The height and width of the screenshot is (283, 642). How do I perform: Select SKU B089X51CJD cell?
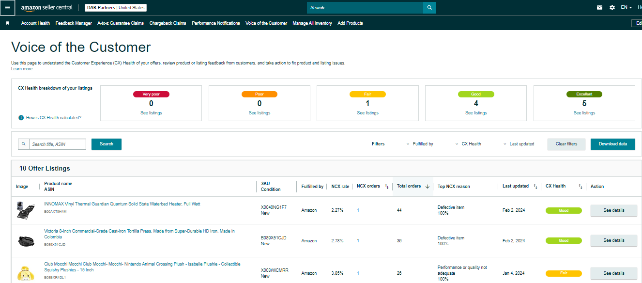[x=274, y=238]
